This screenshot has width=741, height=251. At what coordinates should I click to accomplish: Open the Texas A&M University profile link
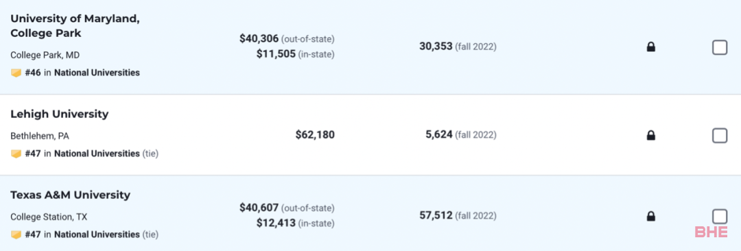click(71, 195)
